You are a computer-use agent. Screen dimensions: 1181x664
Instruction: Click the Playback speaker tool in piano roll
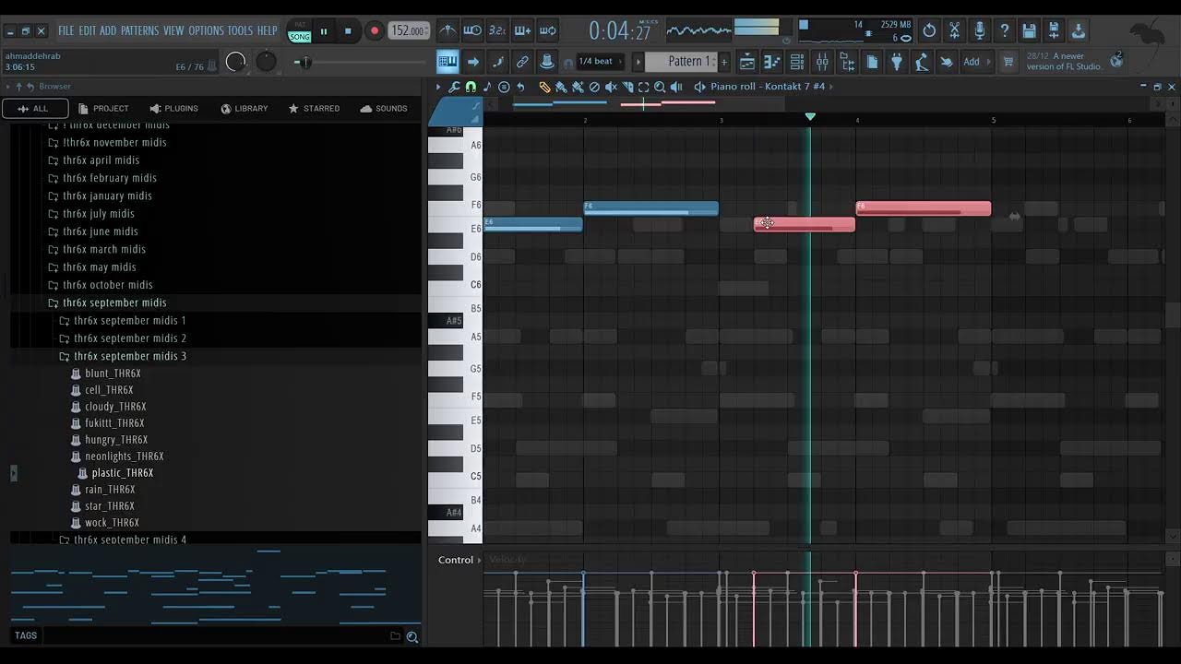point(676,87)
